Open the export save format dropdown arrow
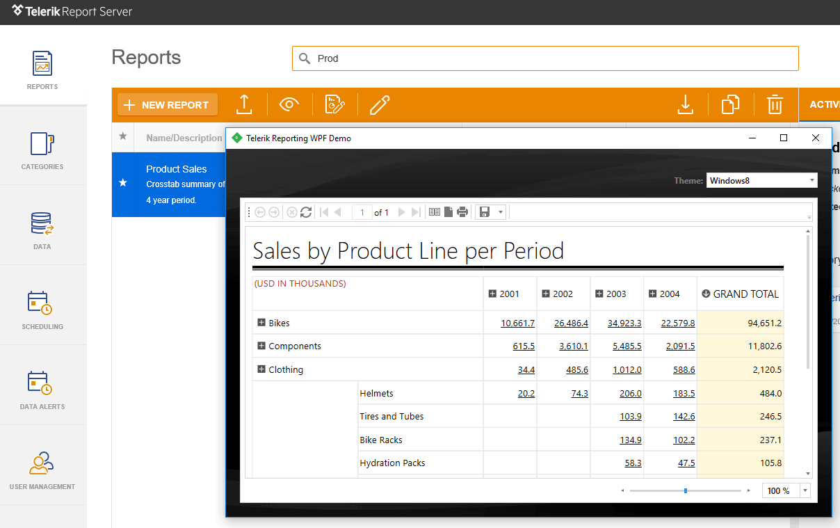 click(501, 212)
